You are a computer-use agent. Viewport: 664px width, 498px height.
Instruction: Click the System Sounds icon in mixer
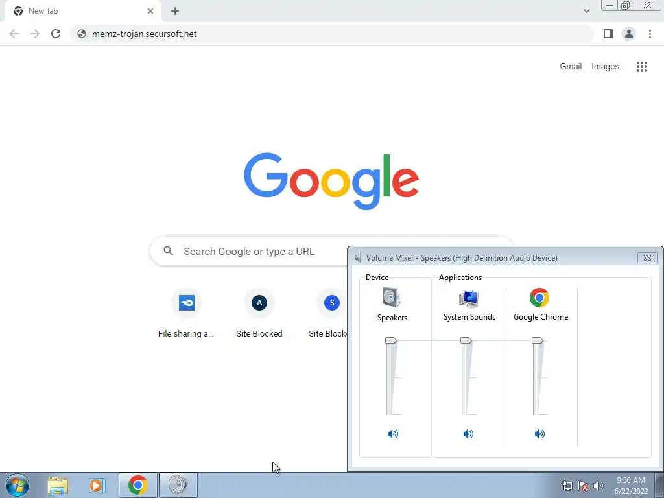[469, 298]
